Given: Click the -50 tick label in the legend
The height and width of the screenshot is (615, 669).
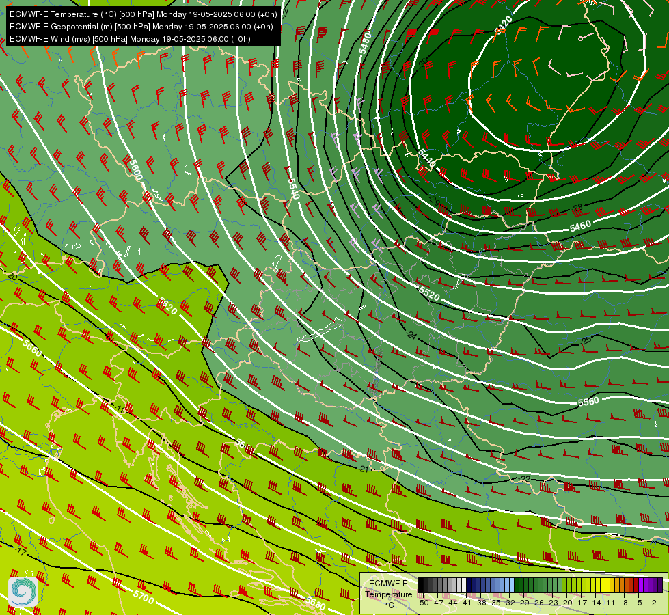Looking at the screenshot, I should (x=423, y=603).
